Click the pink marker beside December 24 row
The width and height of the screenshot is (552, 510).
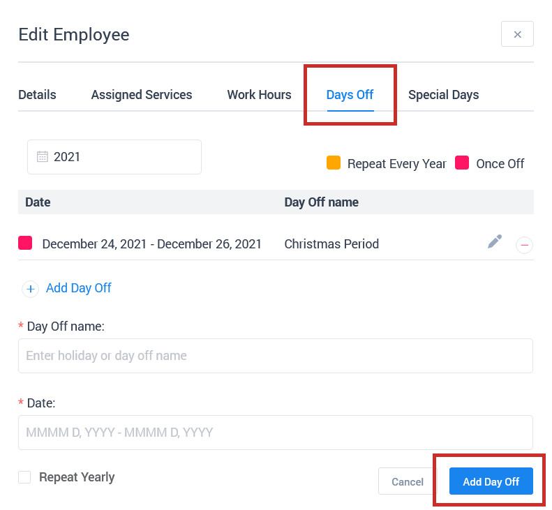(x=25, y=243)
